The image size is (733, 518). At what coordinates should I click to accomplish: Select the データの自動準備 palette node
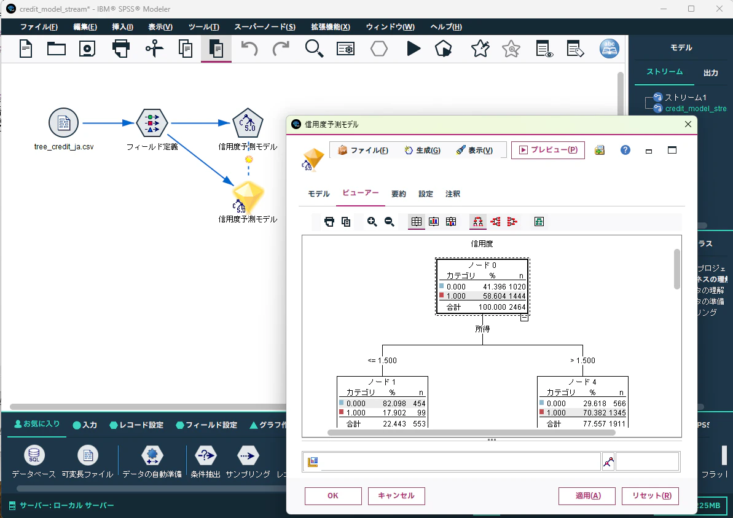click(x=152, y=462)
